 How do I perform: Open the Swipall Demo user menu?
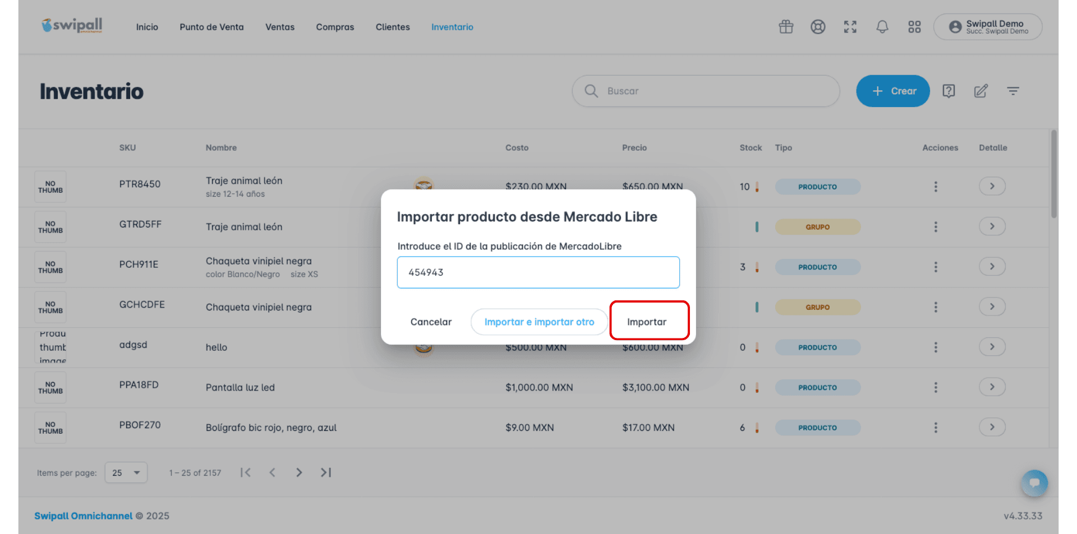click(988, 27)
